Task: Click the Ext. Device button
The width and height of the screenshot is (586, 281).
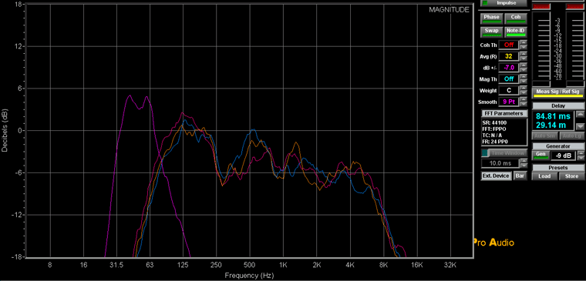Action: 496,176
